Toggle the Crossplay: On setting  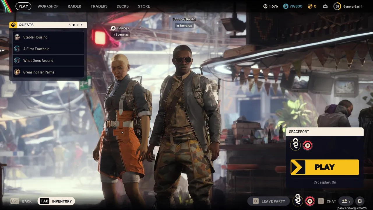(x=325, y=182)
